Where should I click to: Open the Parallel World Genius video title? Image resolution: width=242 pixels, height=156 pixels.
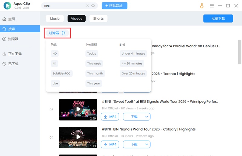pos(186,46)
